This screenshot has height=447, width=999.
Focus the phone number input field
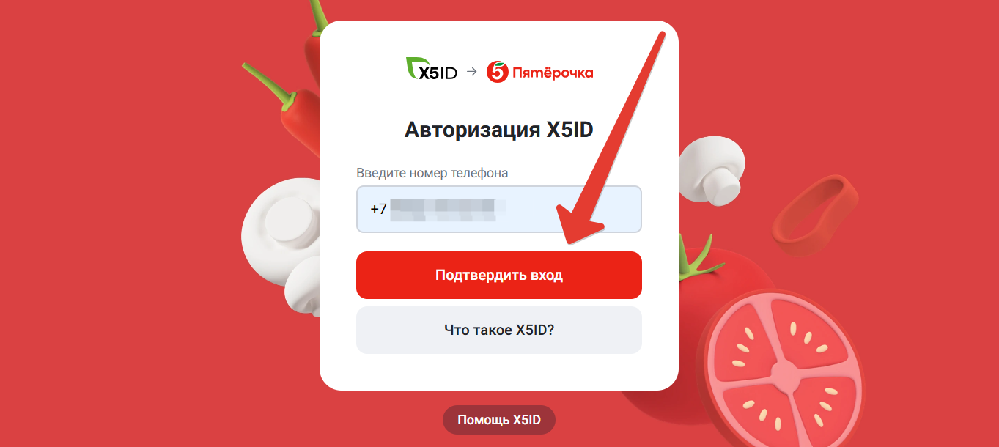click(499, 209)
